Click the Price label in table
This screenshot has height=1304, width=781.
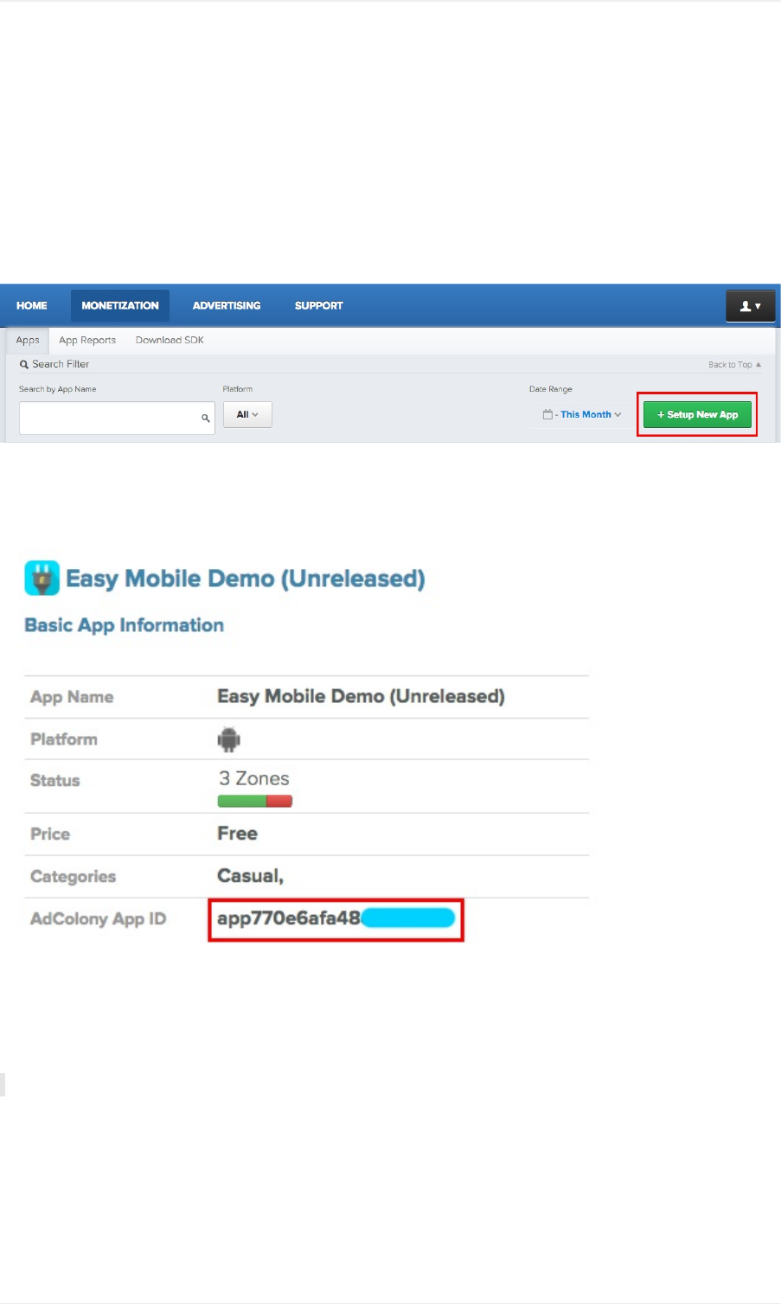(x=50, y=834)
